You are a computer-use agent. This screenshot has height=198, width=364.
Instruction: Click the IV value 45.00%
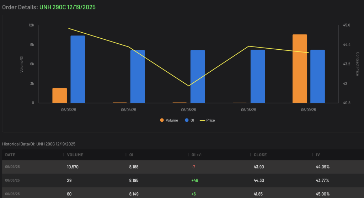pos(322,194)
